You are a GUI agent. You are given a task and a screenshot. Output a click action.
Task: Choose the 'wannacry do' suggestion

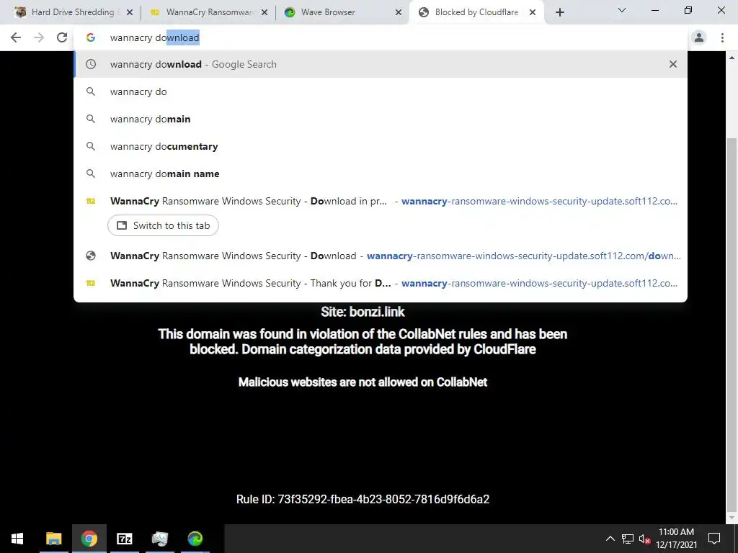381,91
